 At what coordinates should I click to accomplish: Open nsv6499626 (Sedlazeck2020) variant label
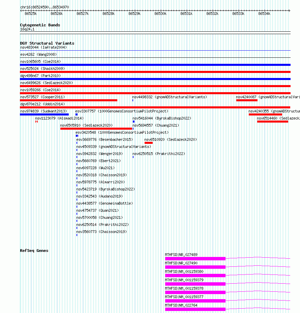click(x=47, y=83)
